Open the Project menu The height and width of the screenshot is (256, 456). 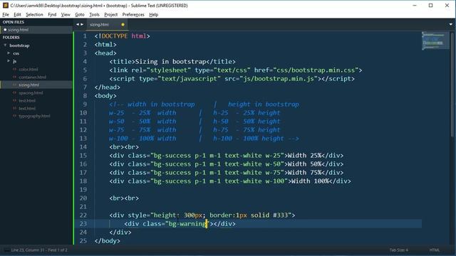(x=111, y=14)
